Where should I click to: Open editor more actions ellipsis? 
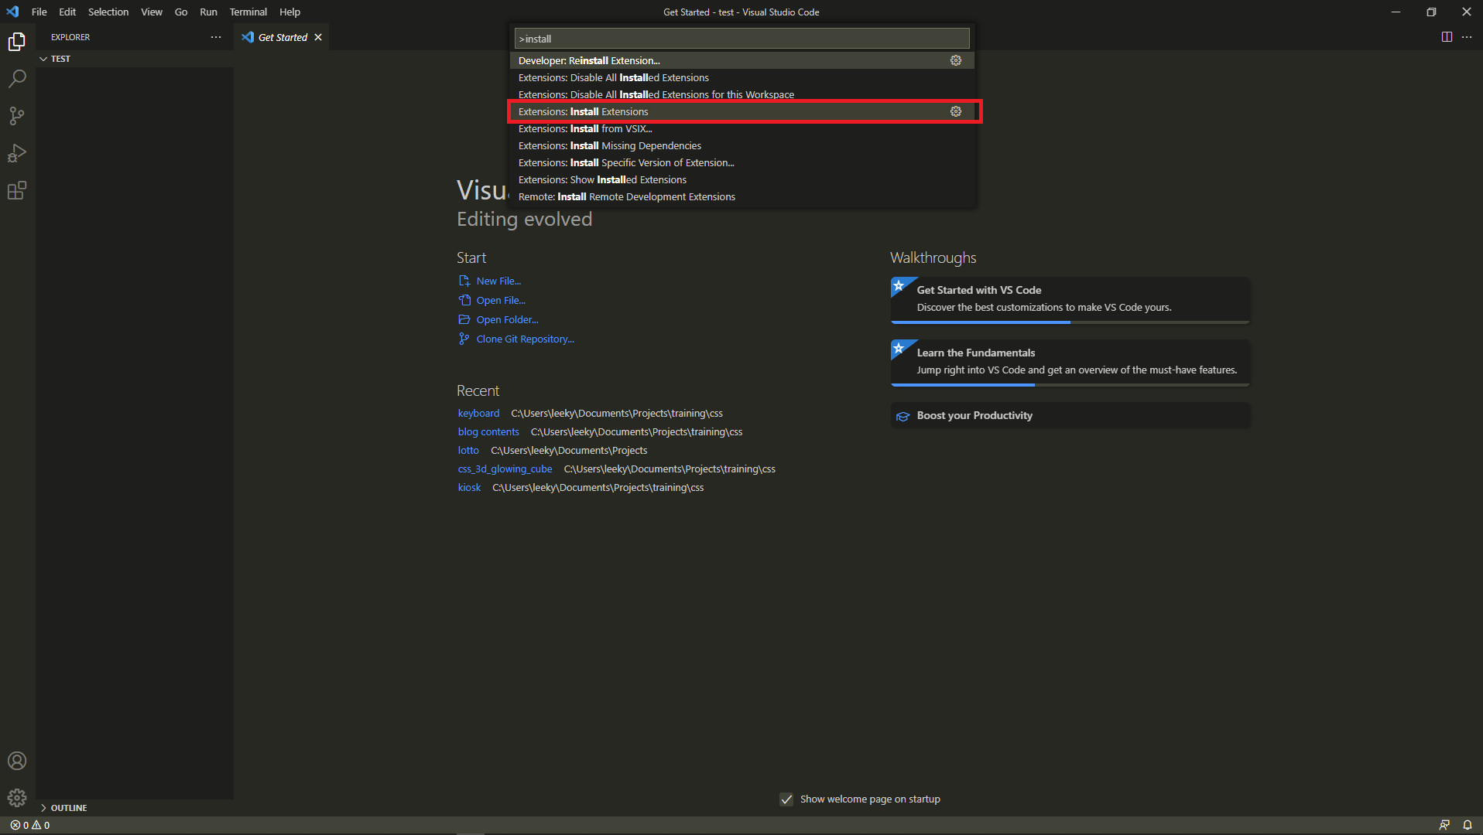[1467, 37]
